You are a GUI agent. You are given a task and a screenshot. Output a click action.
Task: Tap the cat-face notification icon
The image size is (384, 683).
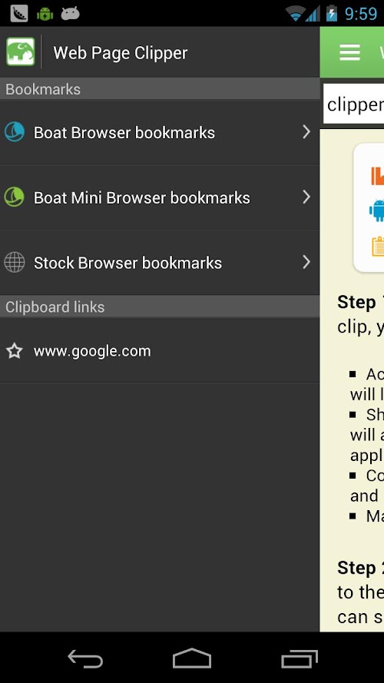[x=70, y=14]
